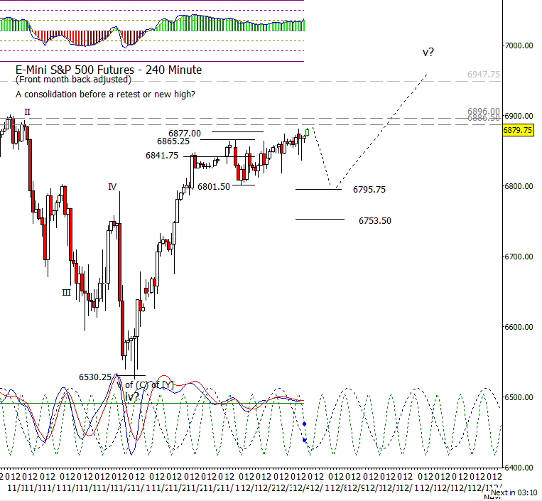Select the 6530.25 low annotation

pyautogui.click(x=95, y=377)
